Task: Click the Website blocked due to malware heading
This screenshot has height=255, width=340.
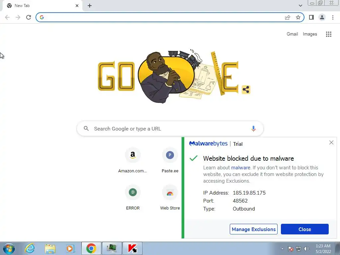Action: pyautogui.click(x=248, y=158)
